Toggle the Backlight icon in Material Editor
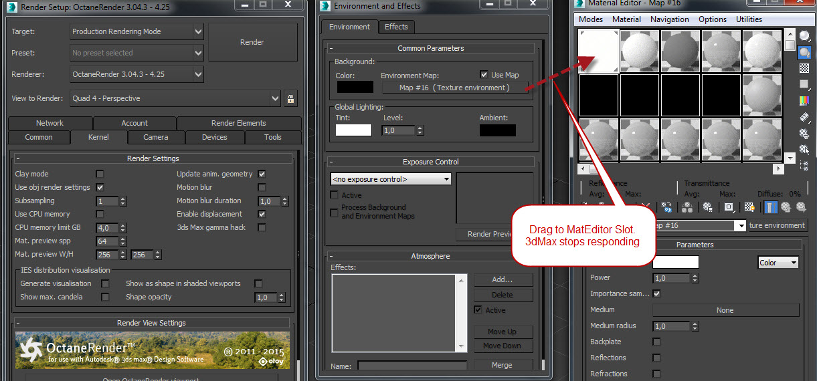The height and width of the screenshot is (381, 817). click(x=805, y=52)
